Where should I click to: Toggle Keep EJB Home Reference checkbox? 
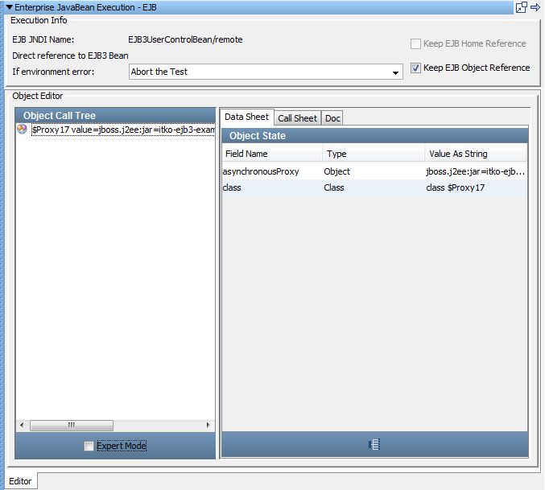[415, 43]
